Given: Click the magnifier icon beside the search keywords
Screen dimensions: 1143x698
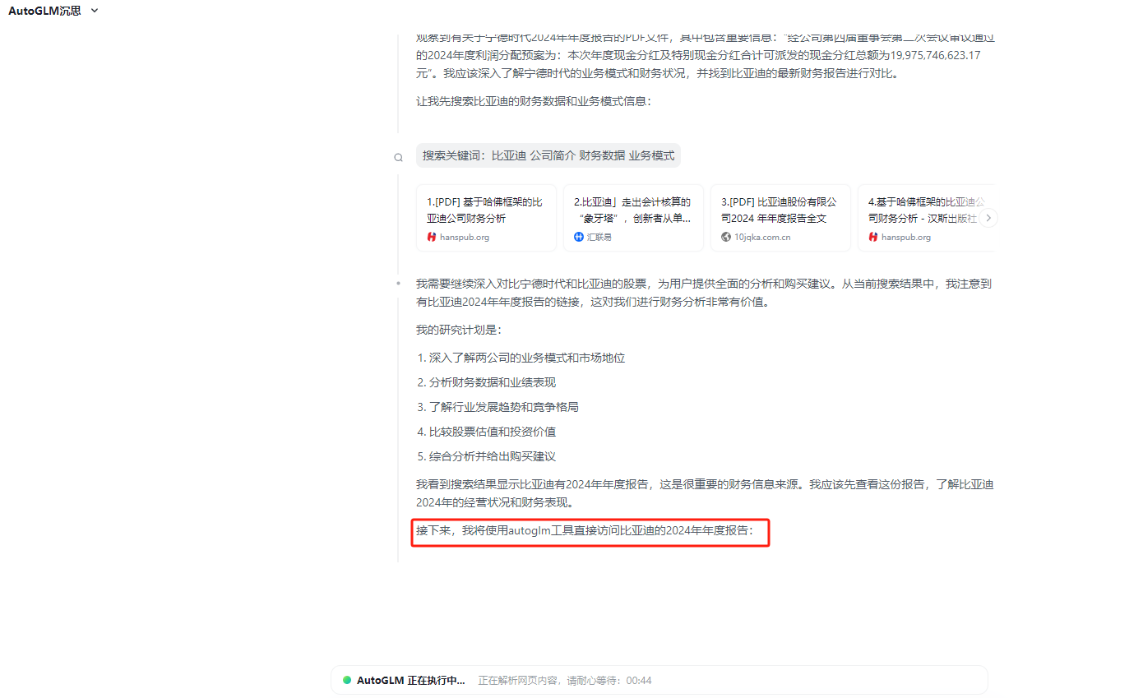Looking at the screenshot, I should click(398, 157).
